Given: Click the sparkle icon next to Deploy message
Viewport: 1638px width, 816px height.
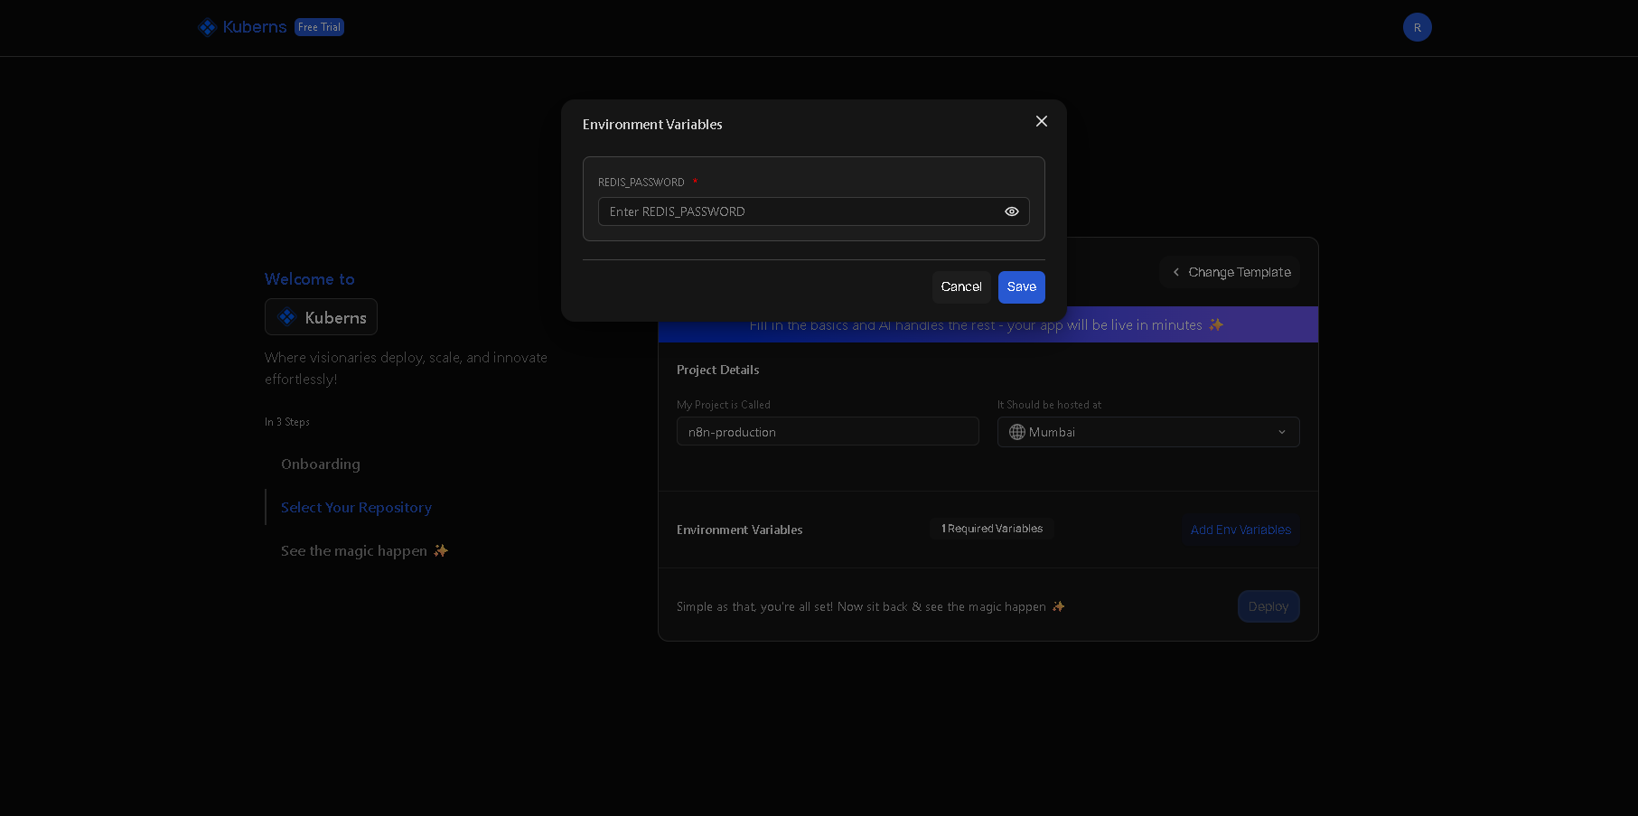Looking at the screenshot, I should tap(1058, 606).
